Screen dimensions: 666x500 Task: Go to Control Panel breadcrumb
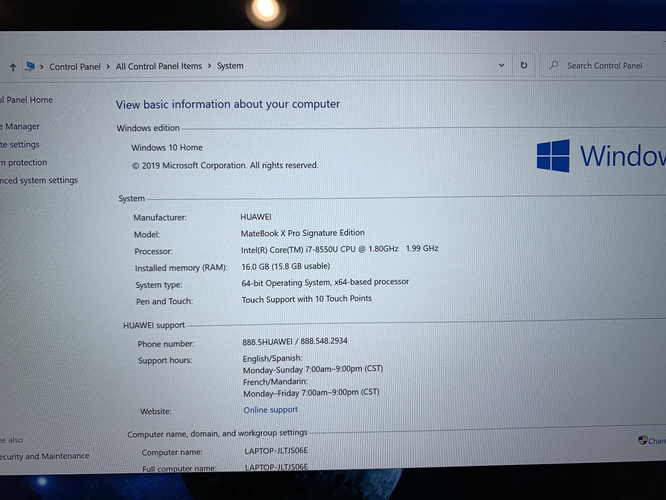(75, 67)
